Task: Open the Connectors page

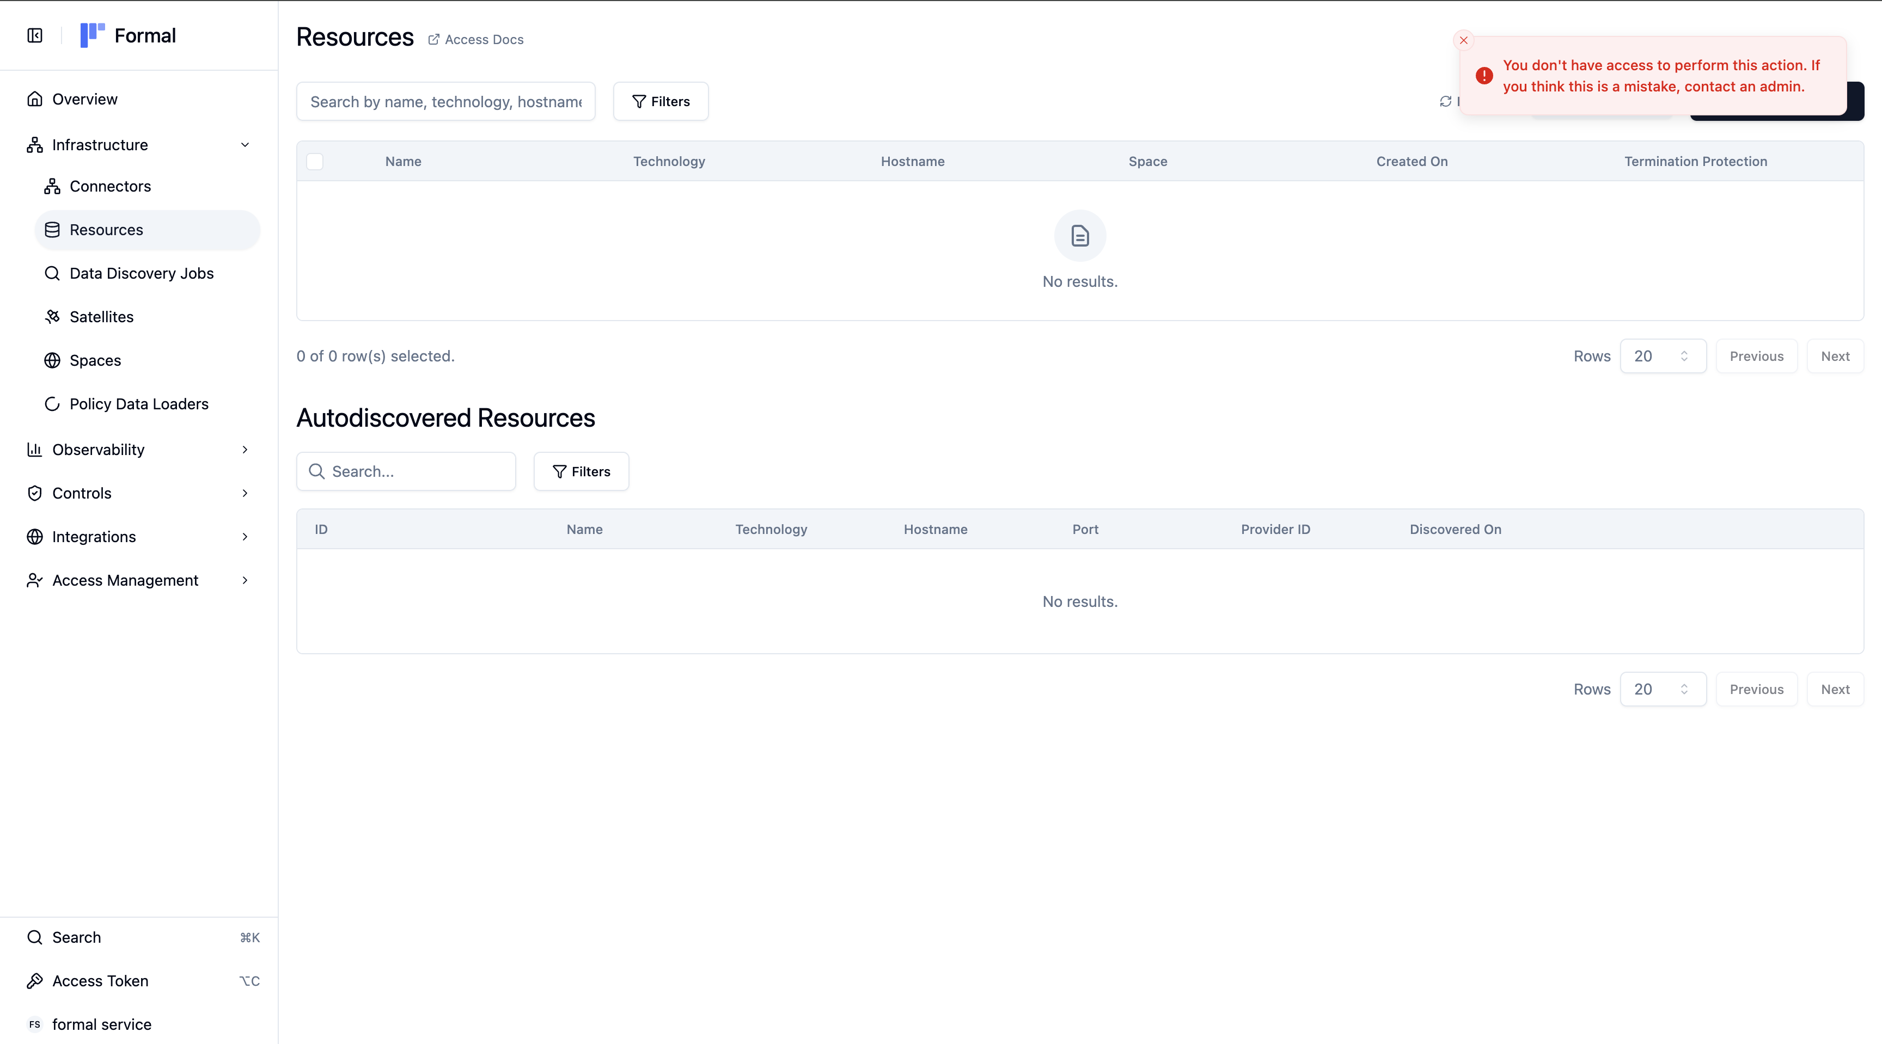Action: point(111,186)
